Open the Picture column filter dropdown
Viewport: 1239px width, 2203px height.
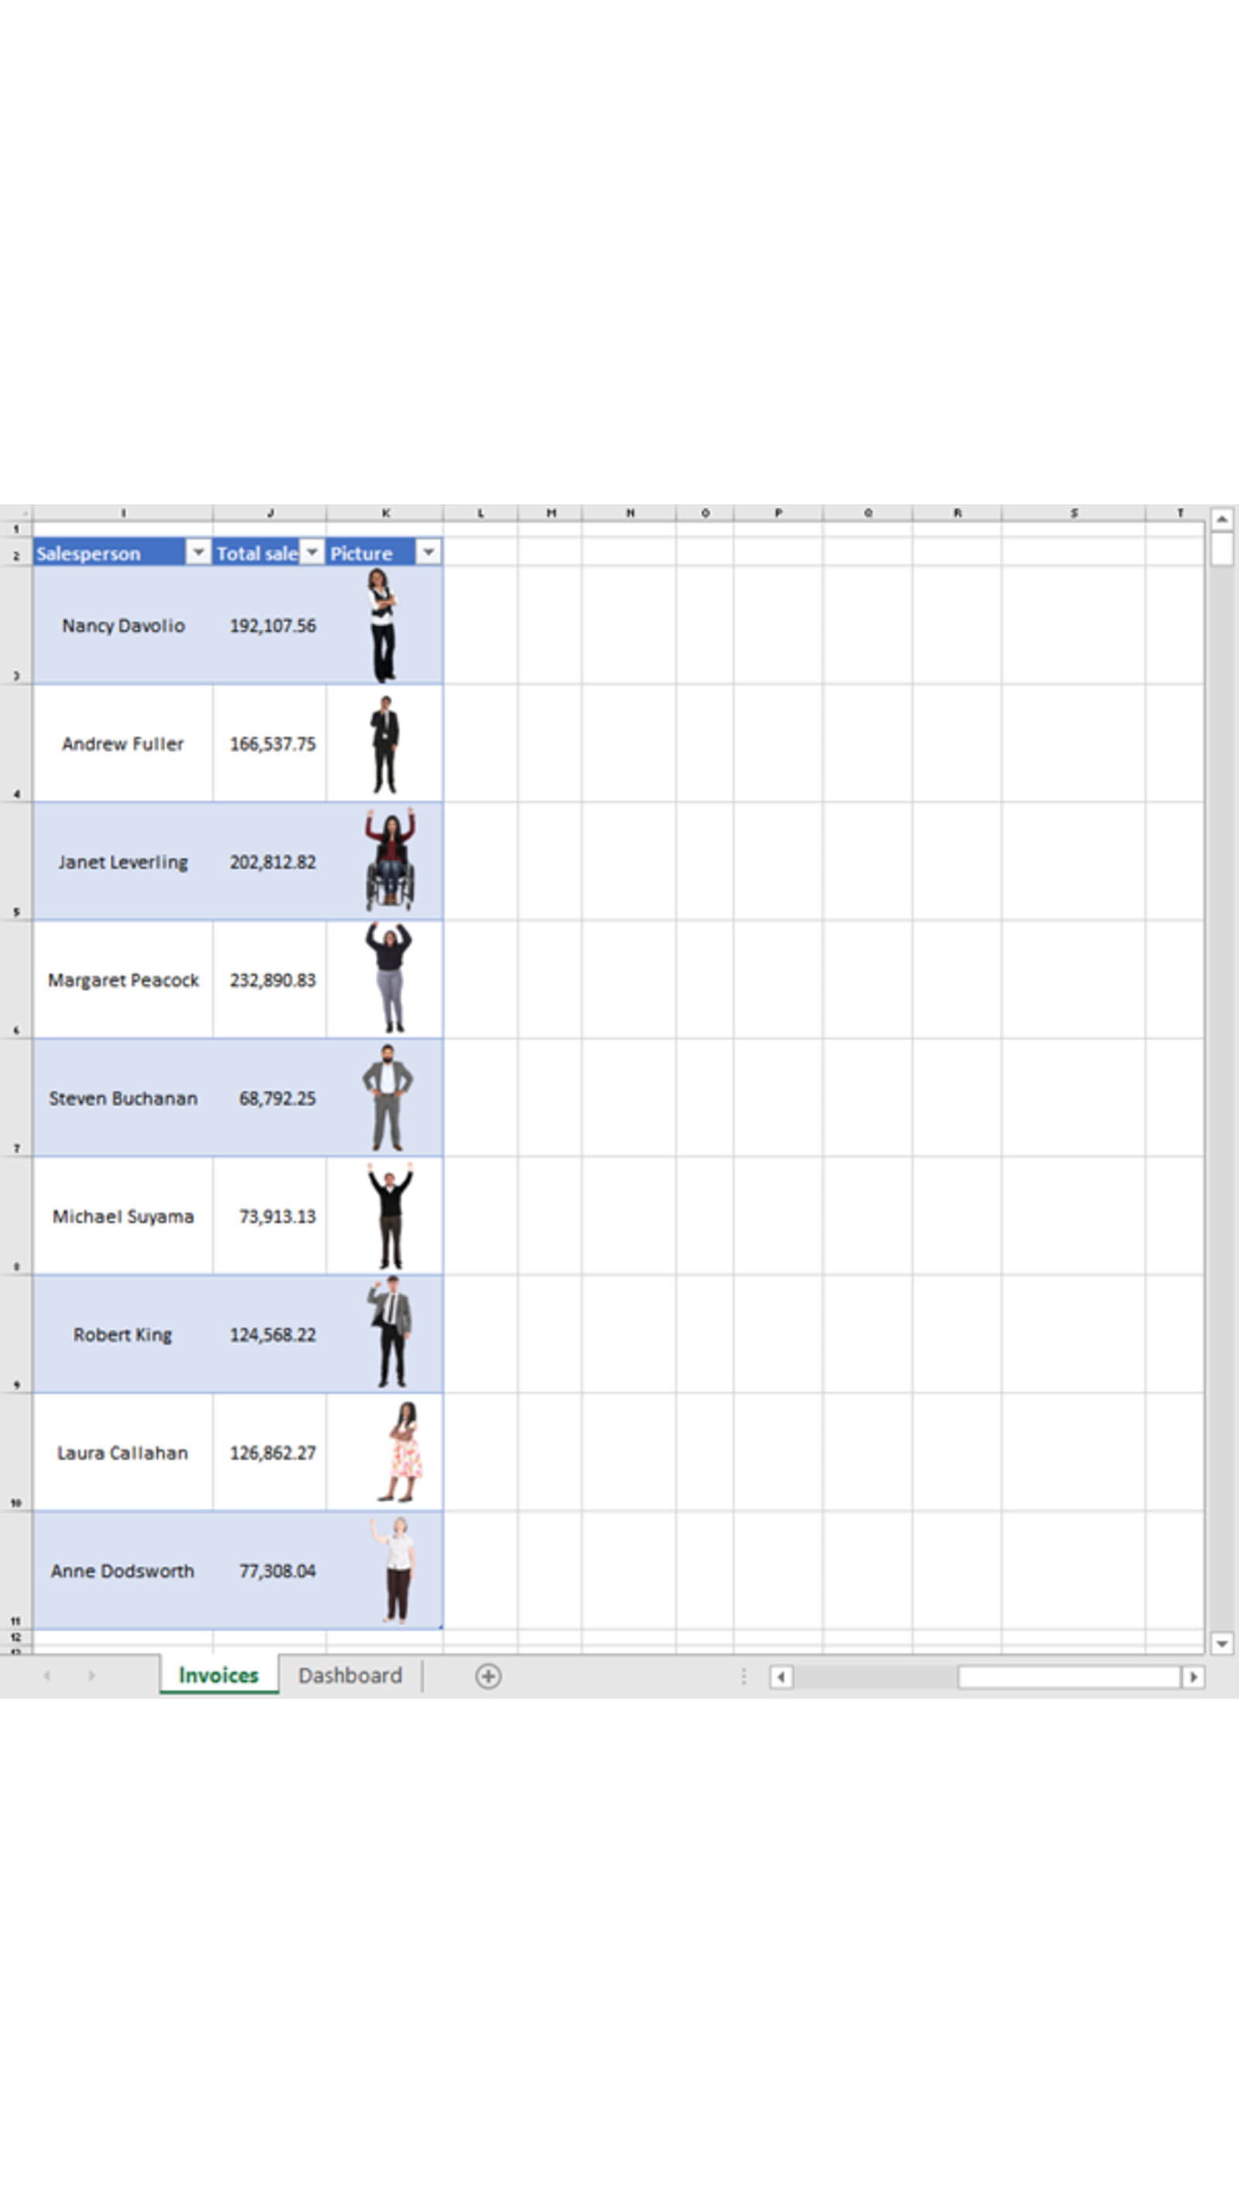point(428,552)
